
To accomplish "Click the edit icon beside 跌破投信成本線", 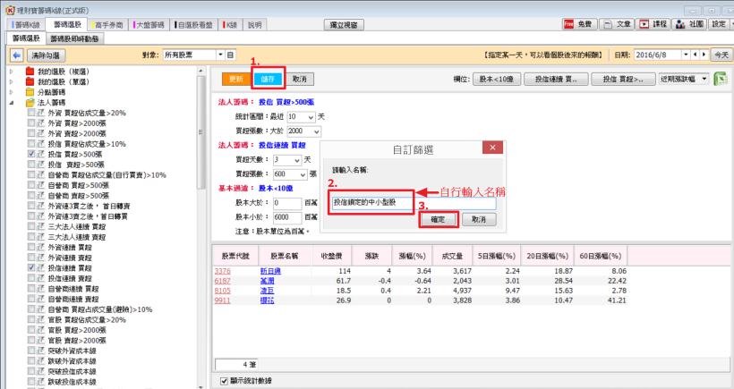I will (x=40, y=382).
